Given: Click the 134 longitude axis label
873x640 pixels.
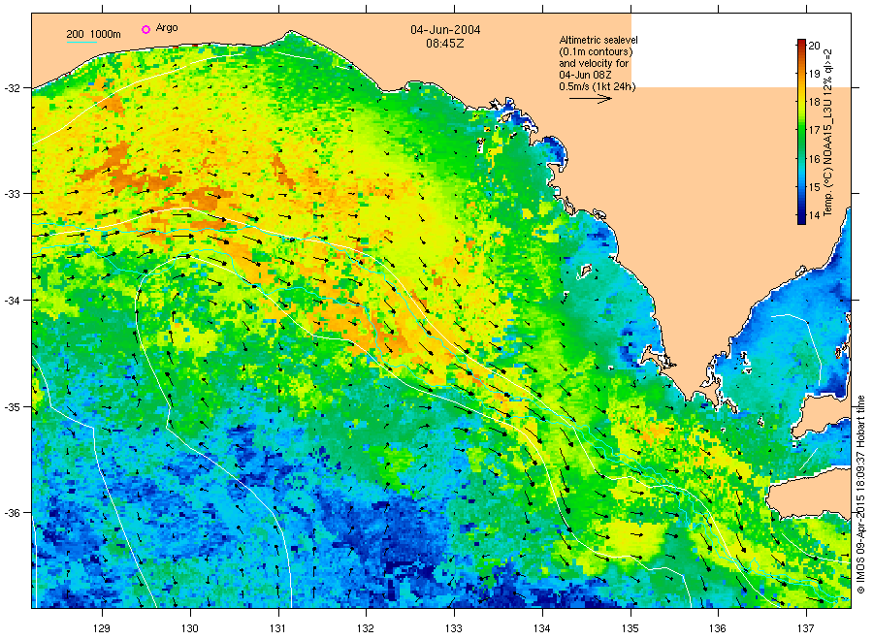Looking at the screenshot, I should [x=541, y=628].
